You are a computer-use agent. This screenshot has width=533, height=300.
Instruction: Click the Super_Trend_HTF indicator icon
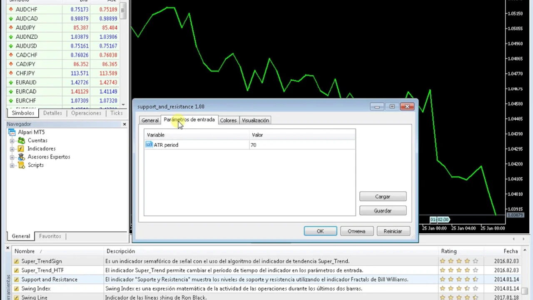17,270
